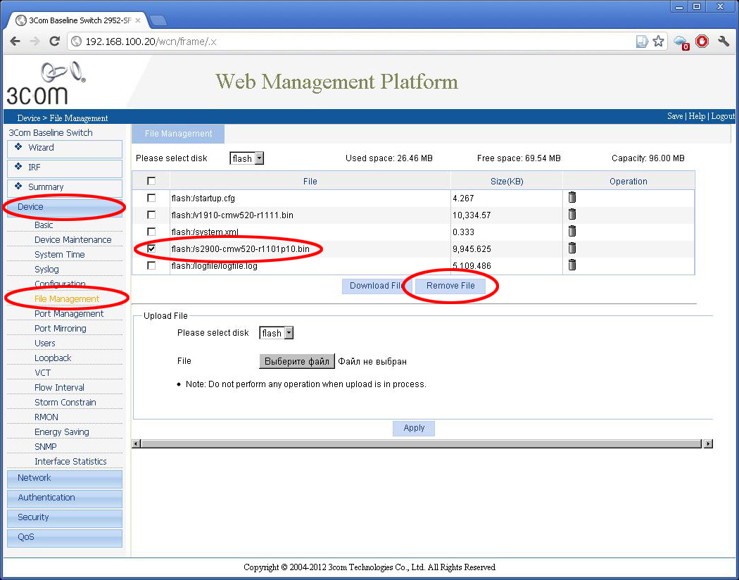Click the browser back arrow

[15, 42]
